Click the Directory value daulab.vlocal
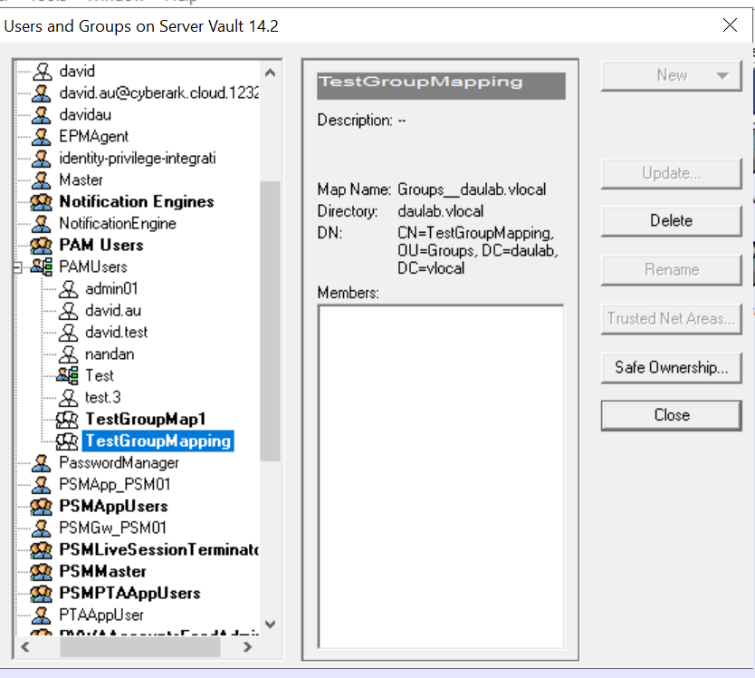This screenshot has width=755, height=678. [x=441, y=211]
